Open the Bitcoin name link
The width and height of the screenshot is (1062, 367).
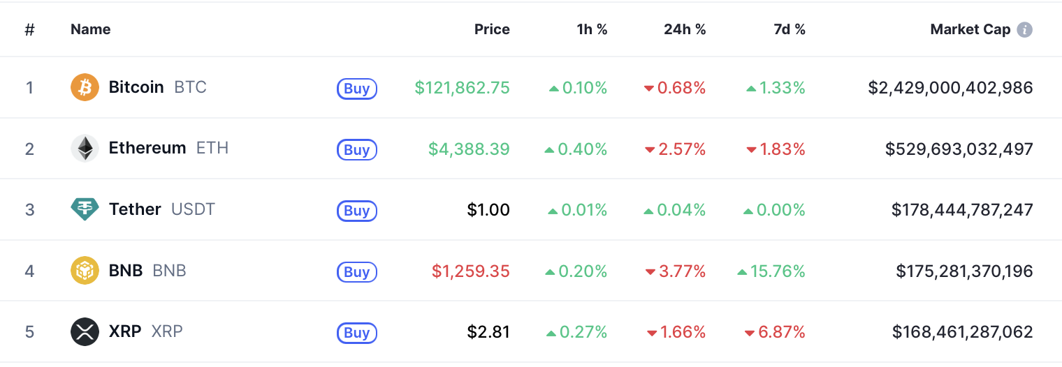[136, 88]
